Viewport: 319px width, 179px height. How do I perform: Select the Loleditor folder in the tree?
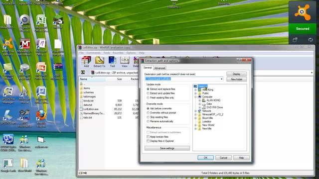point(206,121)
